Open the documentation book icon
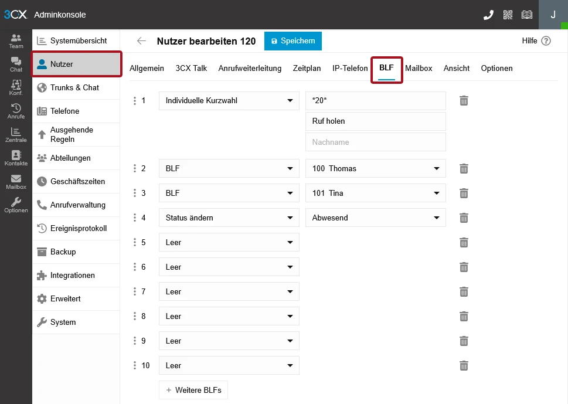This screenshot has height=404, width=568. click(527, 15)
